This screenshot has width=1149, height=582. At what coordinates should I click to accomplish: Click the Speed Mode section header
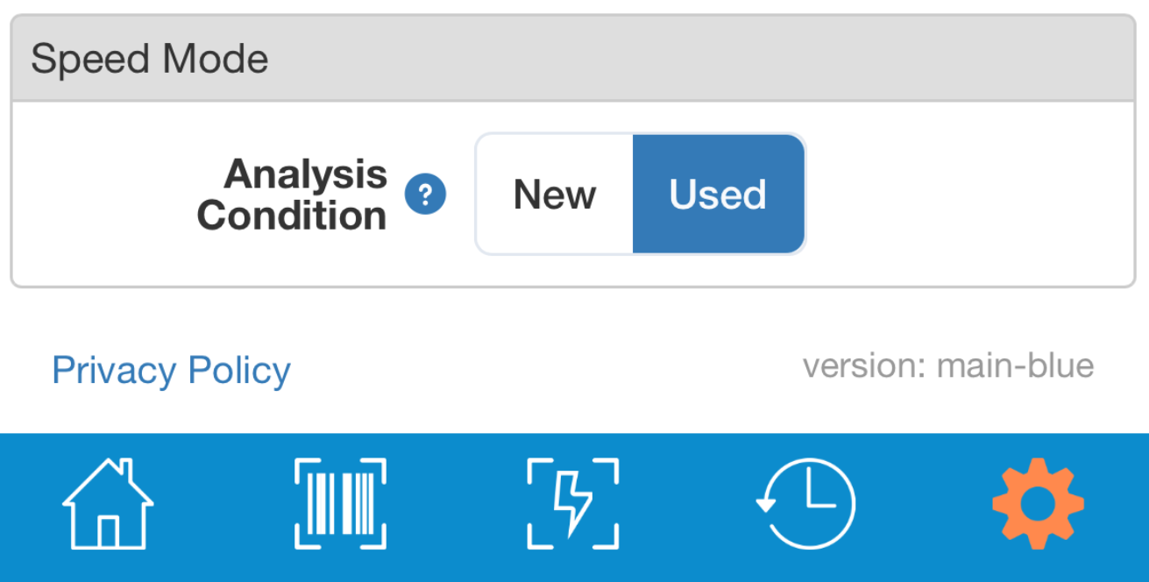[573, 59]
